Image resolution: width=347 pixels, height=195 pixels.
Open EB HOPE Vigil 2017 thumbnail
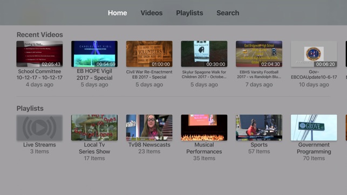[x=94, y=54]
